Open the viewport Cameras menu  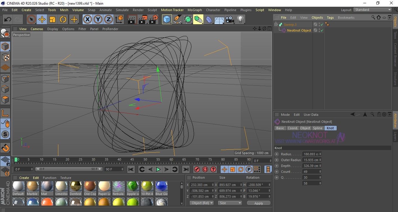(x=37, y=29)
